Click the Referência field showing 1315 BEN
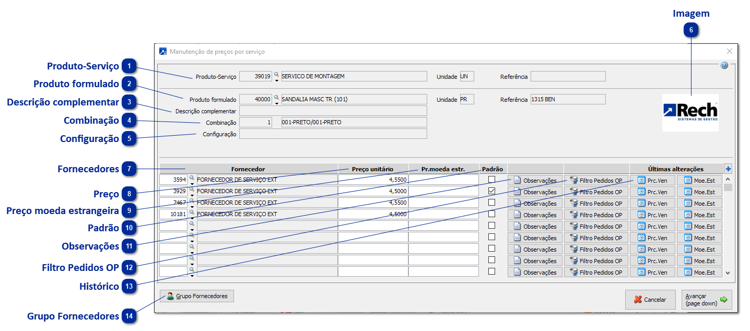The image size is (750, 331). coord(568,99)
